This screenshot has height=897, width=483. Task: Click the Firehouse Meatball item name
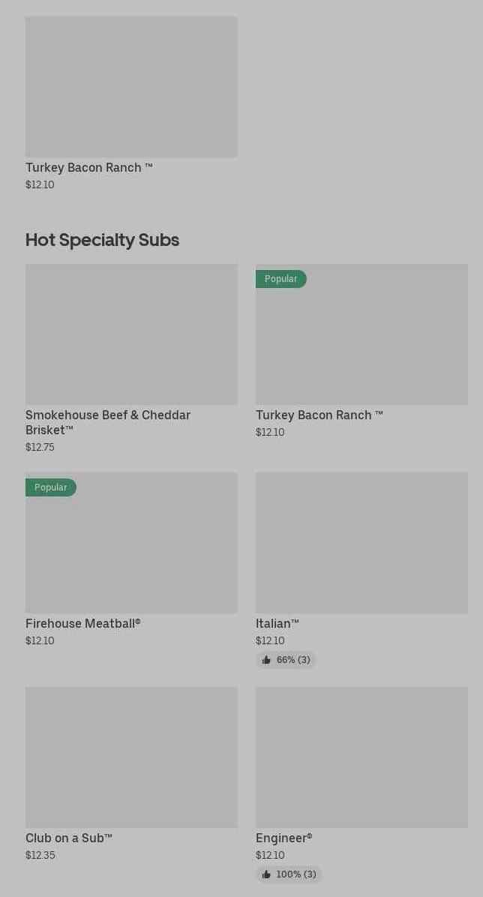click(82, 623)
